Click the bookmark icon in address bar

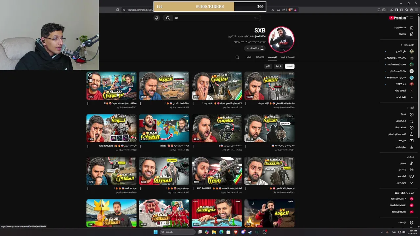pyautogui.click(x=117, y=10)
